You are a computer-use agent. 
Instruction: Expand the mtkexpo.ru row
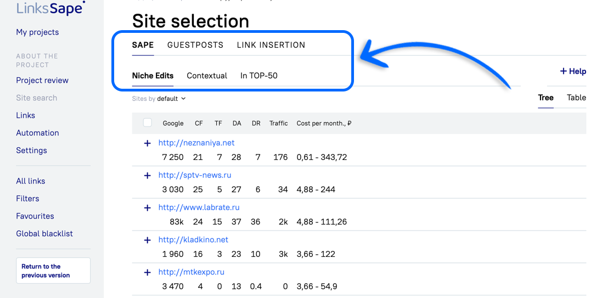tap(148, 273)
